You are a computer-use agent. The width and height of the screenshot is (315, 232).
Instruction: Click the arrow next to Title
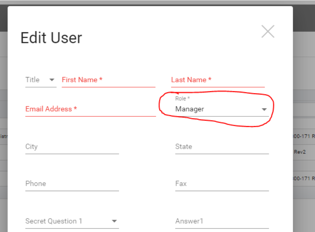pos(52,80)
